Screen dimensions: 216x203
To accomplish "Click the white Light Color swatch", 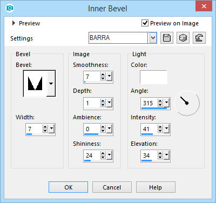I will [153, 77].
